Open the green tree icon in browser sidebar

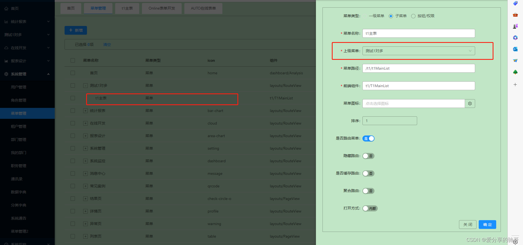tap(515, 72)
